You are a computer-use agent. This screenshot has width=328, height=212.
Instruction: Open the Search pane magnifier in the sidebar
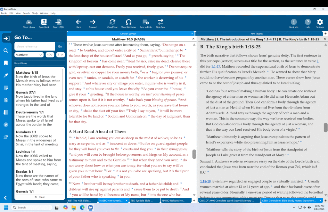click(x=6, y=51)
